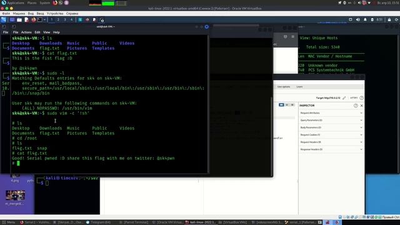Open browser hamburger menu behind terminal
The image size is (400, 225).
(293, 37)
